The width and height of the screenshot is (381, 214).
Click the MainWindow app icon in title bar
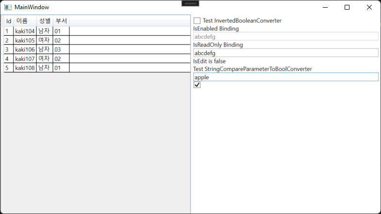pos(8,7)
